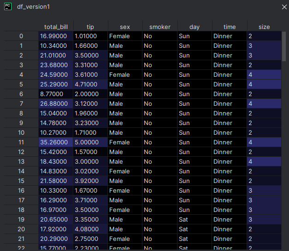Click size cell 2 in row 0
289x251 pixels.
point(264,36)
